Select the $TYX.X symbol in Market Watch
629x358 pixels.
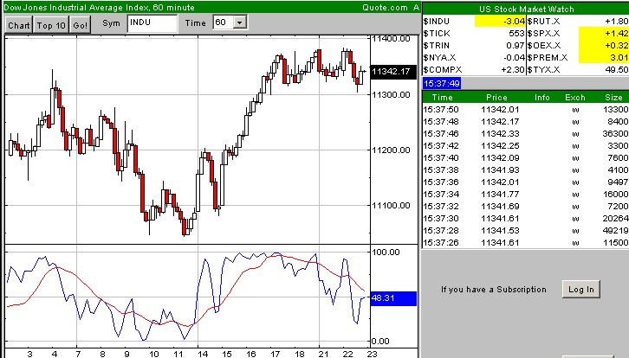pos(543,70)
